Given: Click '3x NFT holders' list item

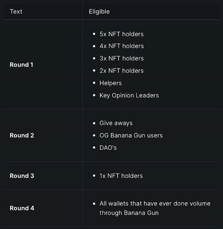Looking at the screenshot, I should [x=122, y=58].
